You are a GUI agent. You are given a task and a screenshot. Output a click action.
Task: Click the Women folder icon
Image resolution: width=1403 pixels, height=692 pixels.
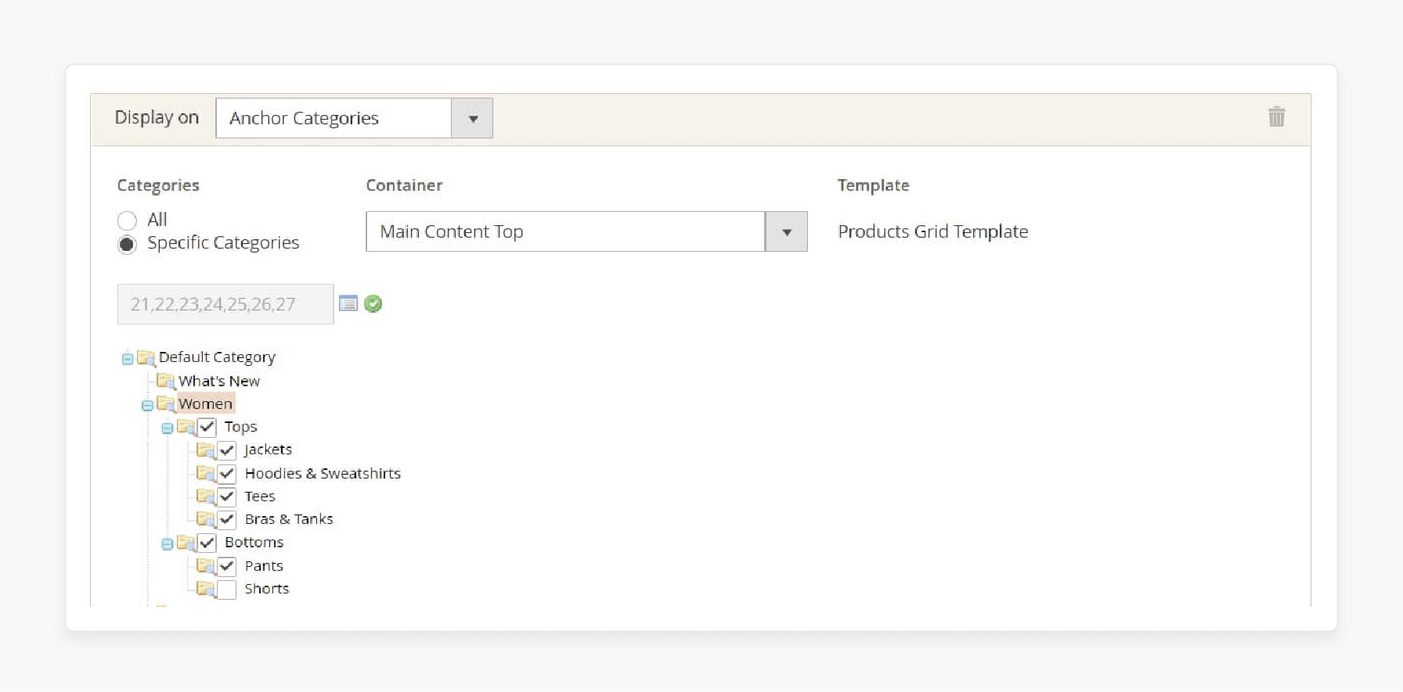[166, 403]
